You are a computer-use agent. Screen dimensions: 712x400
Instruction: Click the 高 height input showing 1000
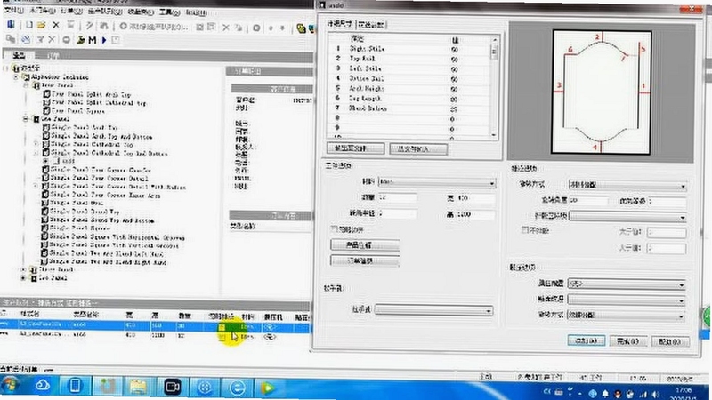(x=475, y=214)
